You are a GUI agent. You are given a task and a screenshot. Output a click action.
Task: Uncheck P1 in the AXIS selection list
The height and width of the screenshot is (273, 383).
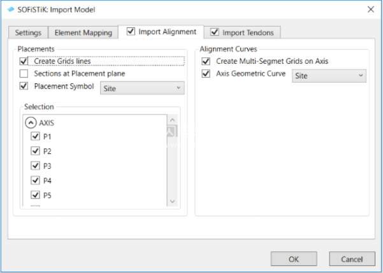(x=36, y=136)
